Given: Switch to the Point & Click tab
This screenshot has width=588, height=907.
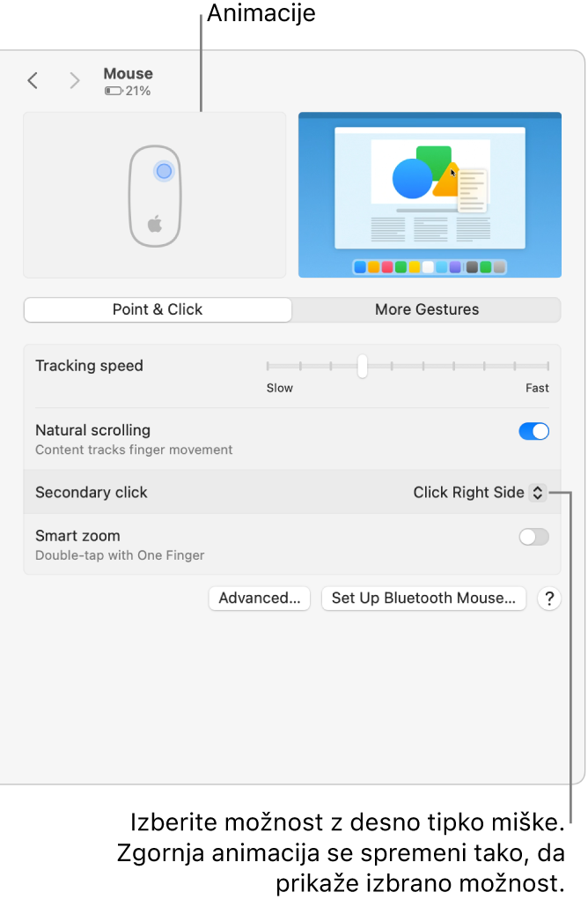Looking at the screenshot, I should pos(158,310).
